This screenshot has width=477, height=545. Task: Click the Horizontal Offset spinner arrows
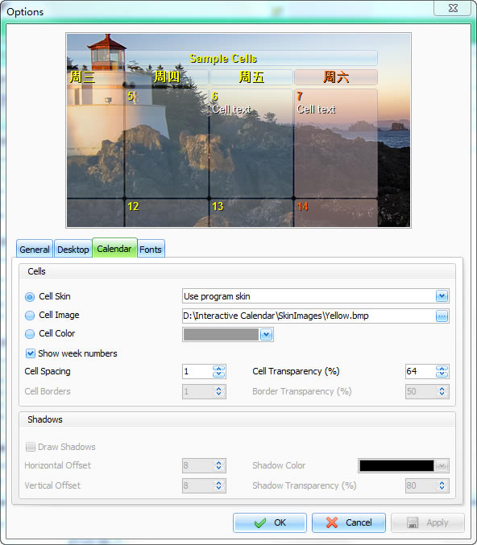click(x=219, y=465)
